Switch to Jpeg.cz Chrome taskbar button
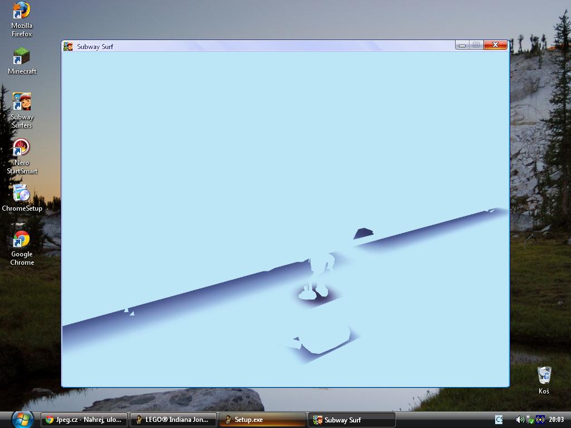This screenshot has width=571, height=428. point(84,420)
